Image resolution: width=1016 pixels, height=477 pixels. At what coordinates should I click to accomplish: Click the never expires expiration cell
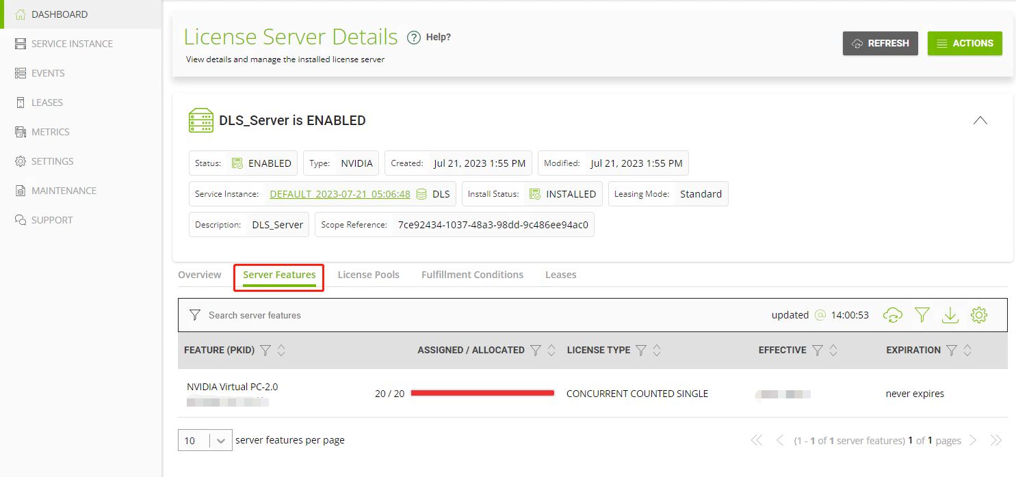(x=915, y=394)
